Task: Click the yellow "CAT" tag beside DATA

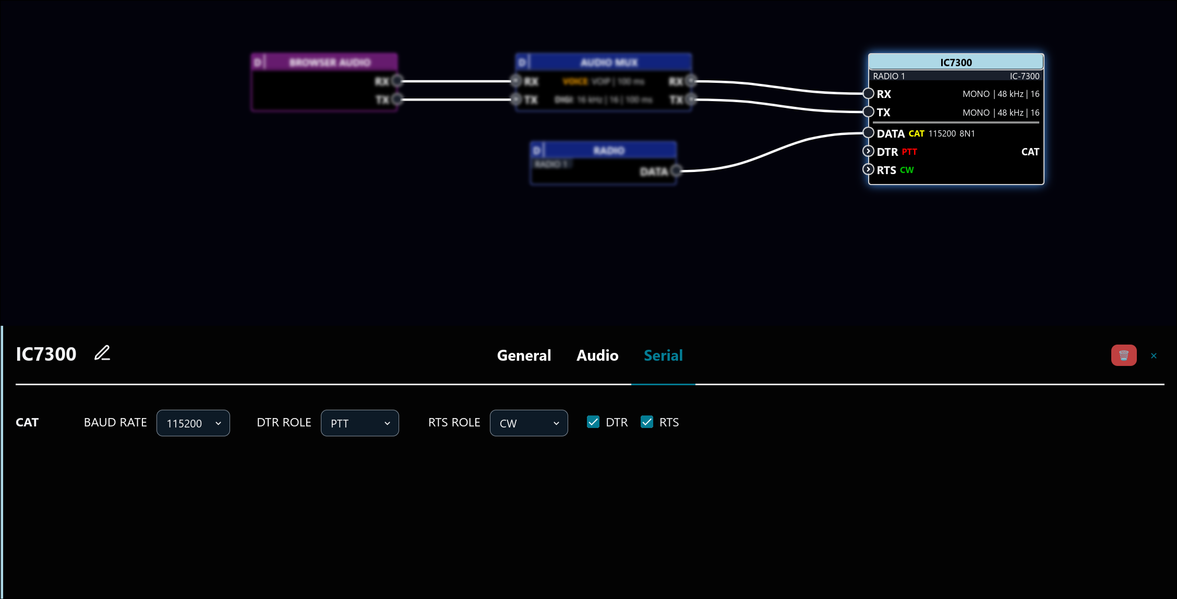Action: pyautogui.click(x=916, y=133)
